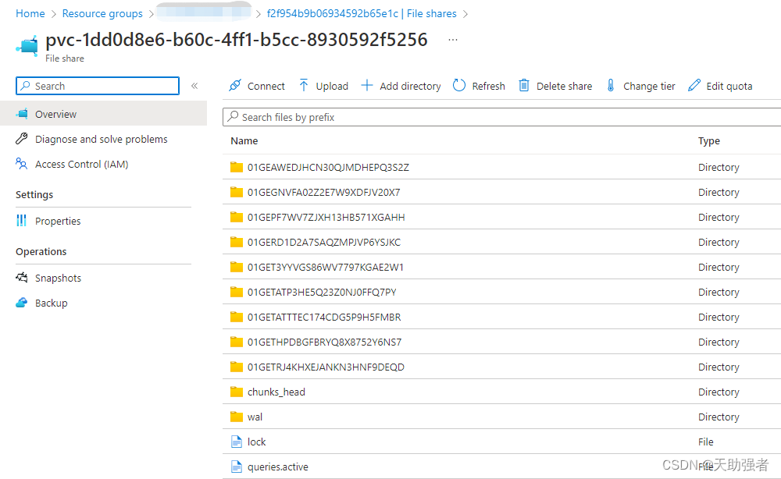This screenshot has height=479, width=781.
Task: Click the Delete share trash icon
Action: pyautogui.click(x=523, y=86)
